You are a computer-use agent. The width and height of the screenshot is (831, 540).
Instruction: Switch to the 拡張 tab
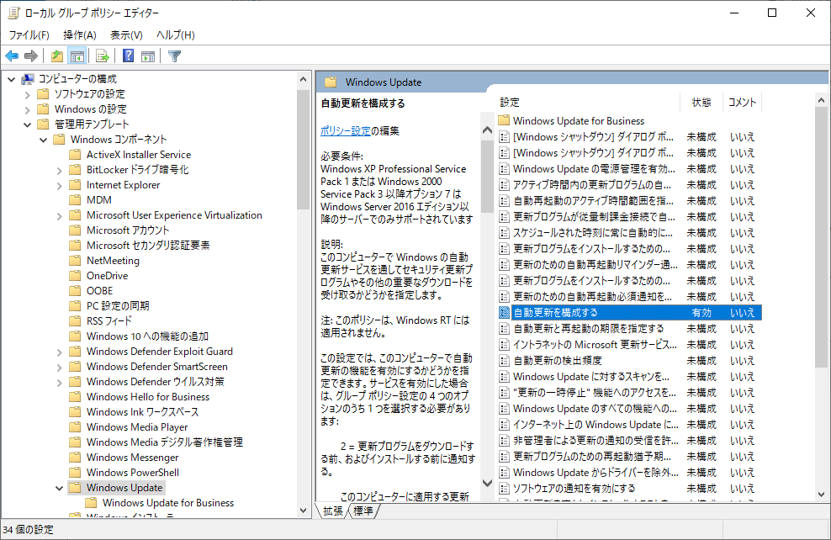(x=333, y=511)
